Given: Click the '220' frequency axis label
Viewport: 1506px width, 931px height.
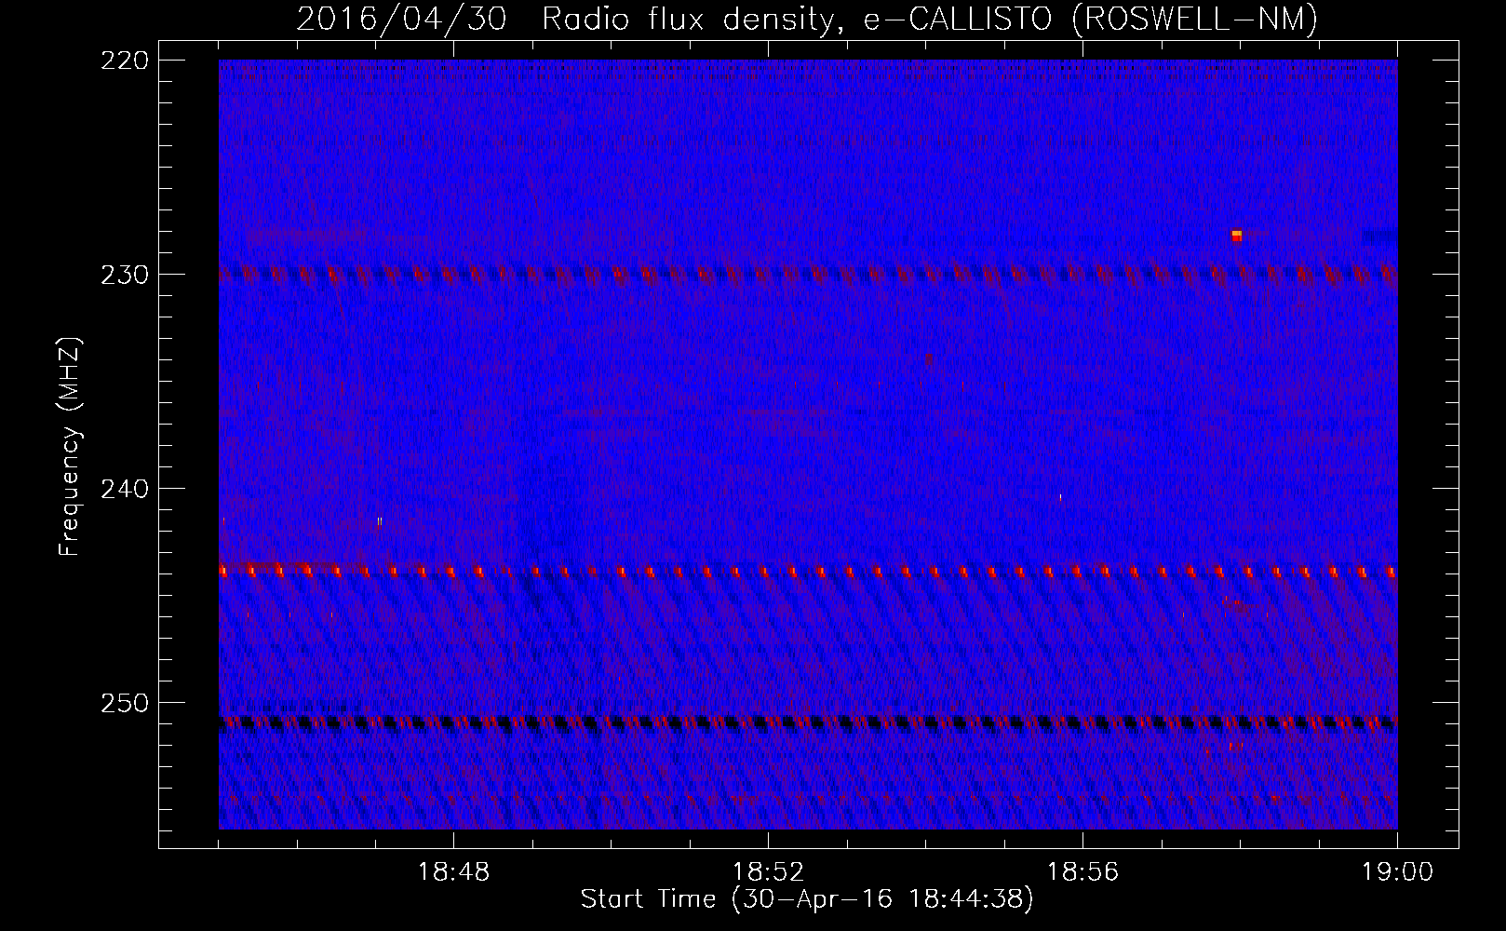Looking at the screenshot, I should 123,60.
